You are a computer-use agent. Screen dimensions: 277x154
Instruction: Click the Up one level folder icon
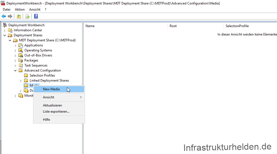click(19, 16)
